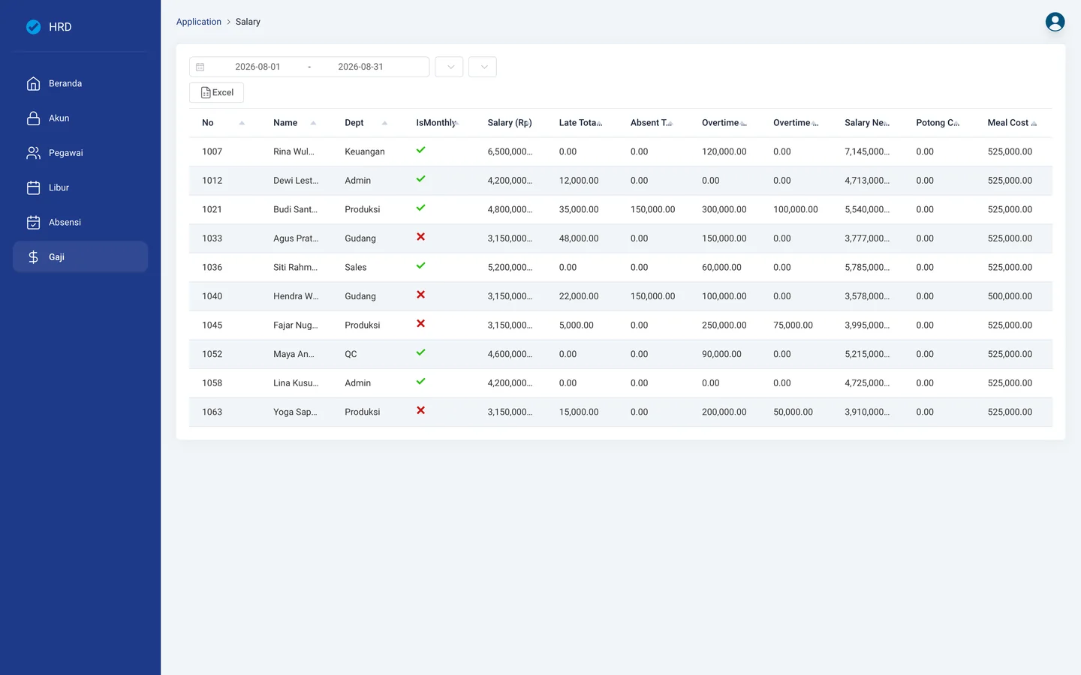1081x675 pixels.
Task: Click the Gaji dollar icon
Action: click(33, 256)
